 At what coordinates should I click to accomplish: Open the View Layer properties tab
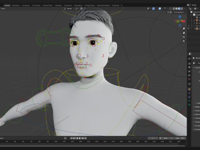tap(189, 71)
